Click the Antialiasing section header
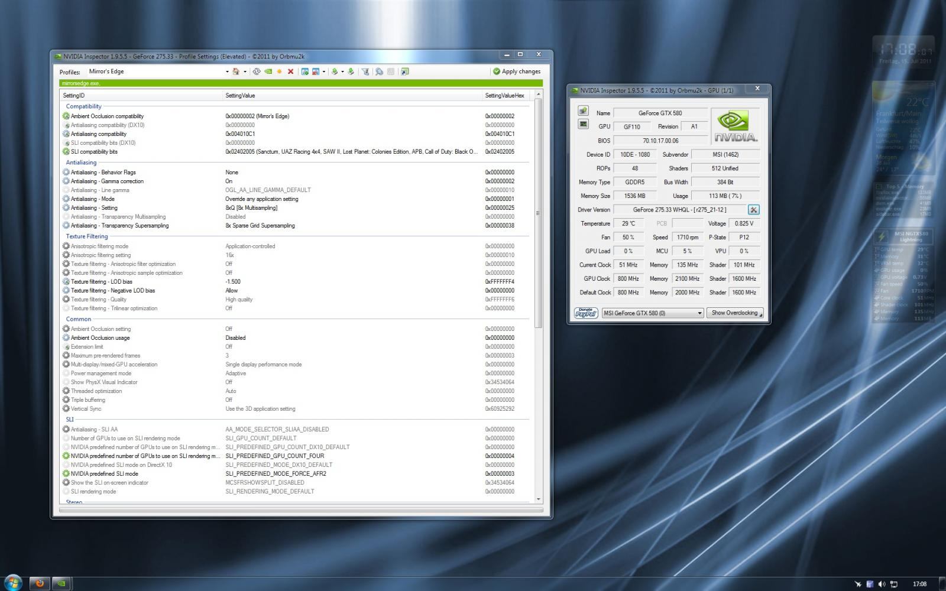 81,163
